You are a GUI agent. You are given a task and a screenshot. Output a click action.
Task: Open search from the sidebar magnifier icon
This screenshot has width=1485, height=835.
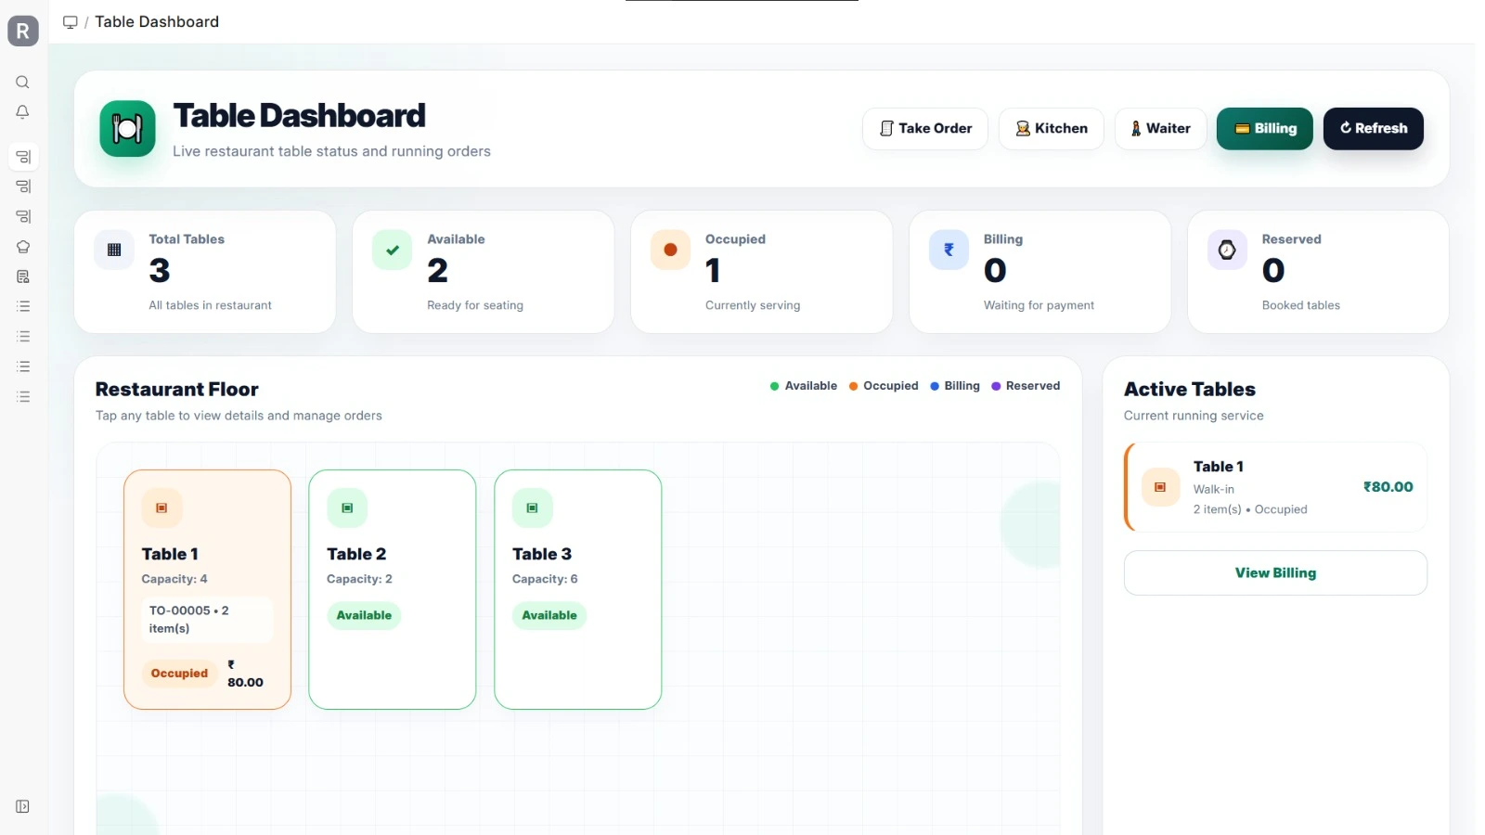point(23,82)
